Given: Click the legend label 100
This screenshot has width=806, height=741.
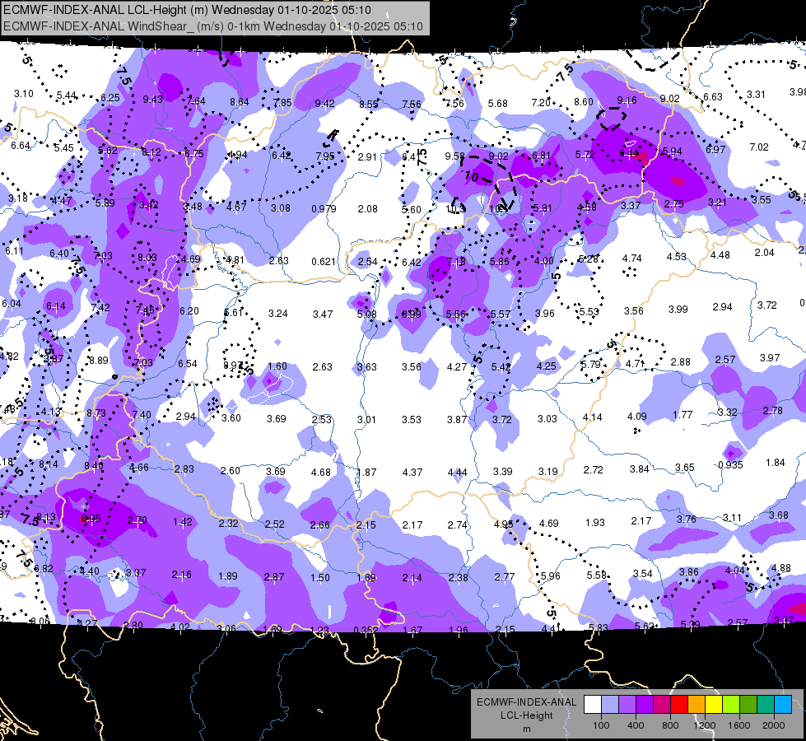Looking at the screenshot, I should 601,725.
